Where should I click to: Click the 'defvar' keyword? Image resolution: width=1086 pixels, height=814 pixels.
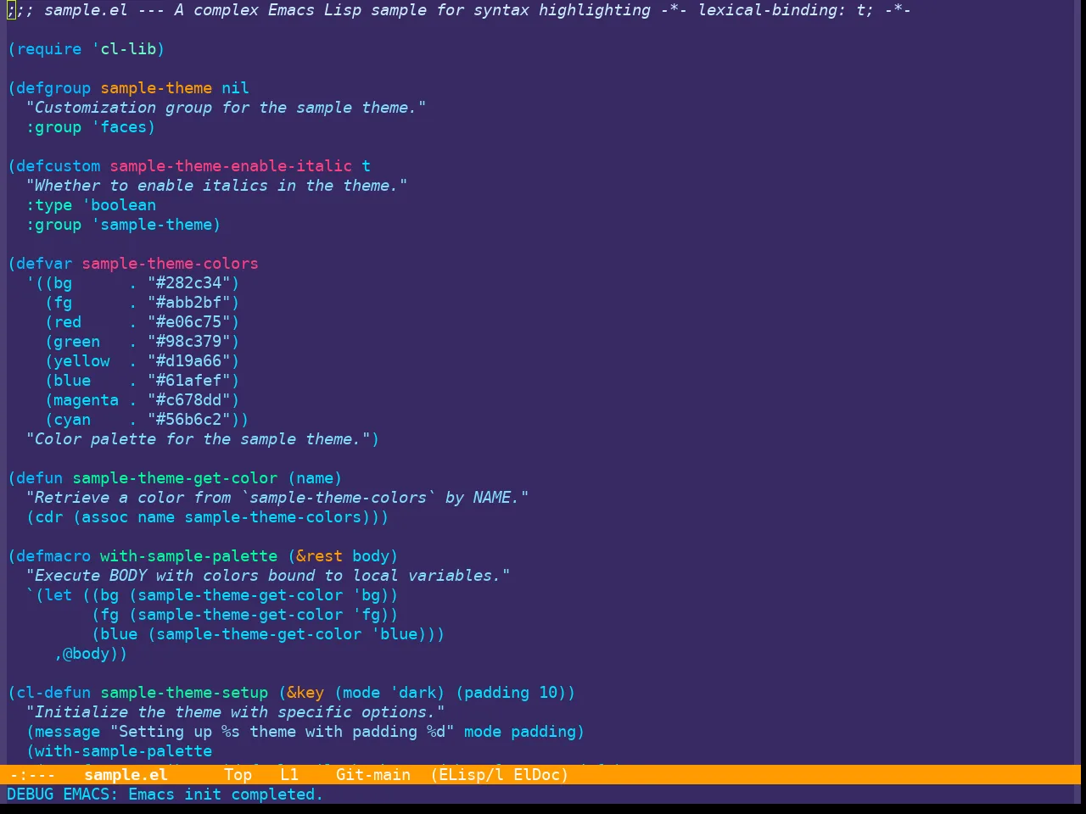click(44, 264)
